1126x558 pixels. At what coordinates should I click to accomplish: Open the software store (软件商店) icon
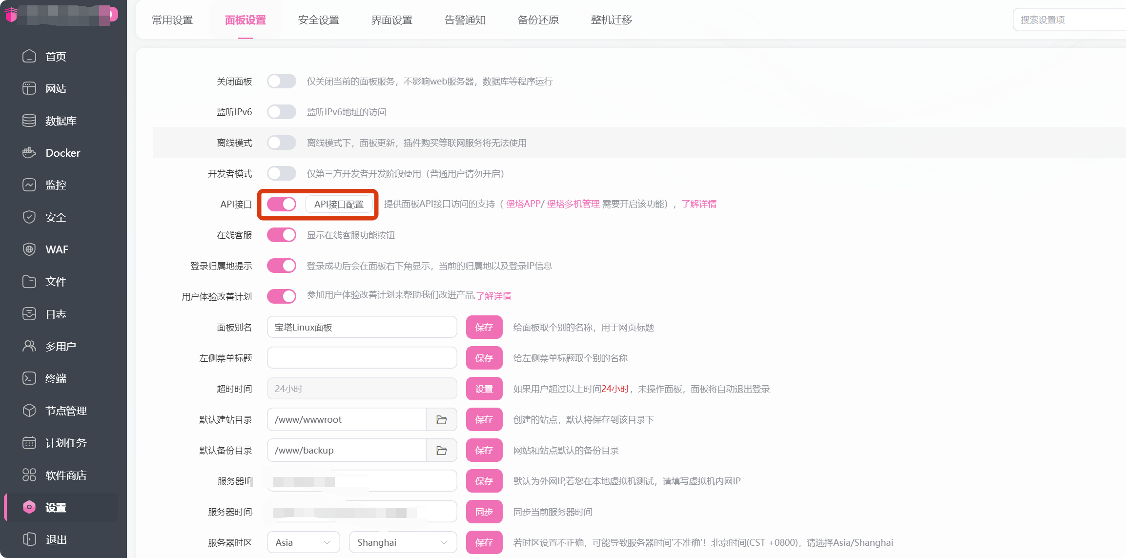(29, 475)
